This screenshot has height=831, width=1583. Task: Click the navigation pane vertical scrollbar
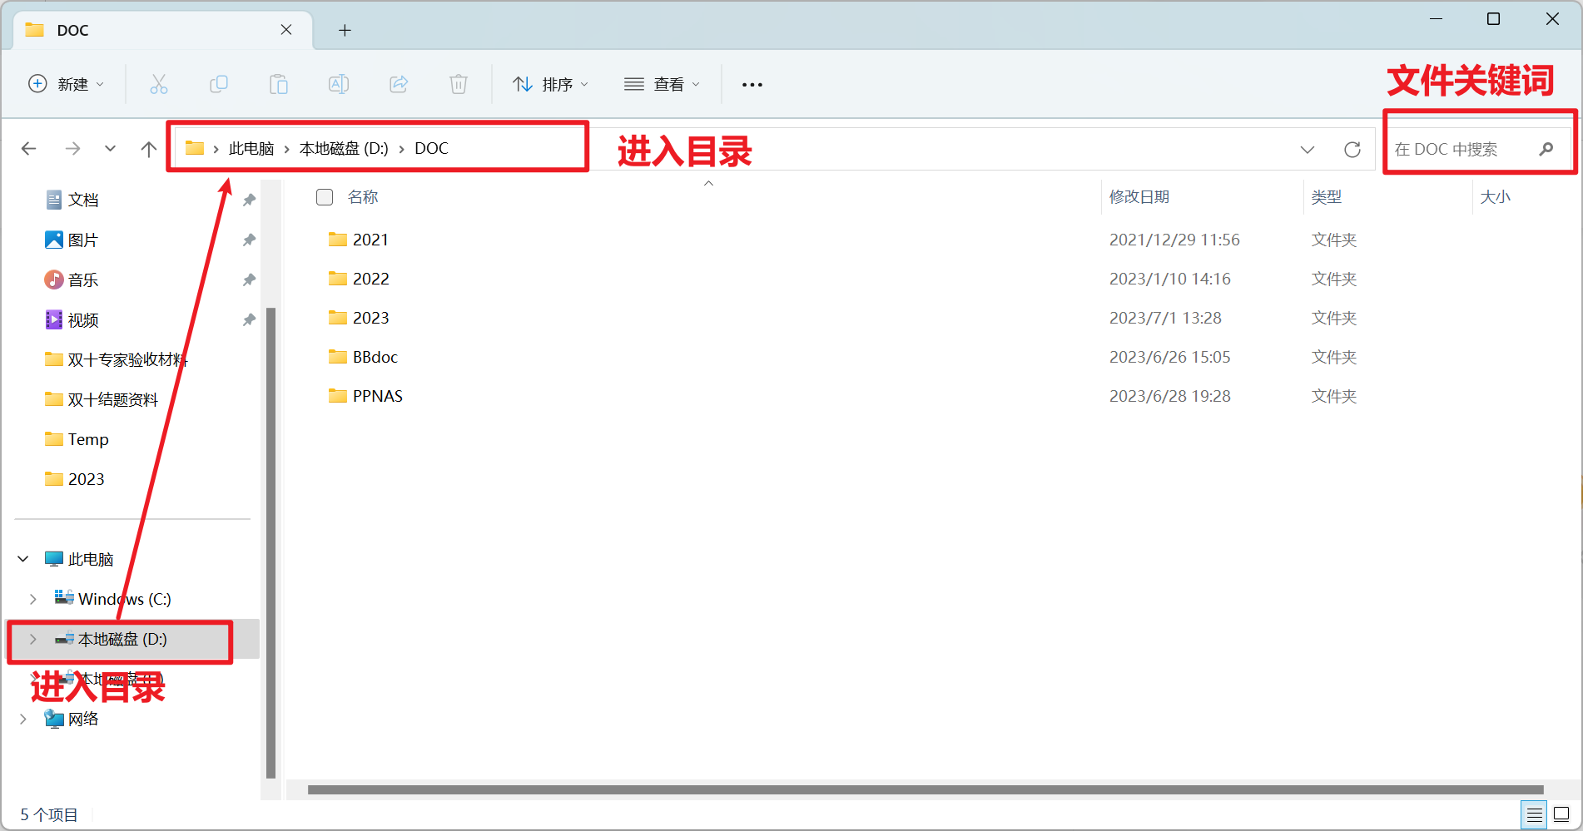270,543
